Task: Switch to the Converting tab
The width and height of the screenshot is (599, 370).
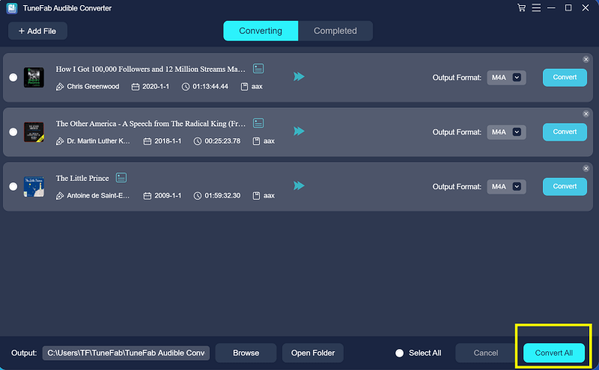Action: pyautogui.click(x=261, y=31)
